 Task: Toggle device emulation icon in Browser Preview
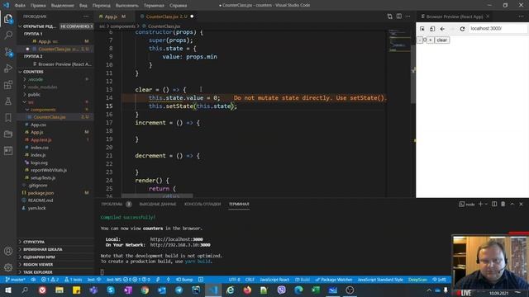[x=432, y=29]
